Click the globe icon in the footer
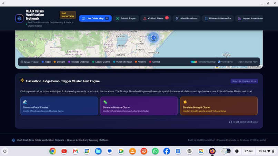278x156 pixels. coord(13,140)
